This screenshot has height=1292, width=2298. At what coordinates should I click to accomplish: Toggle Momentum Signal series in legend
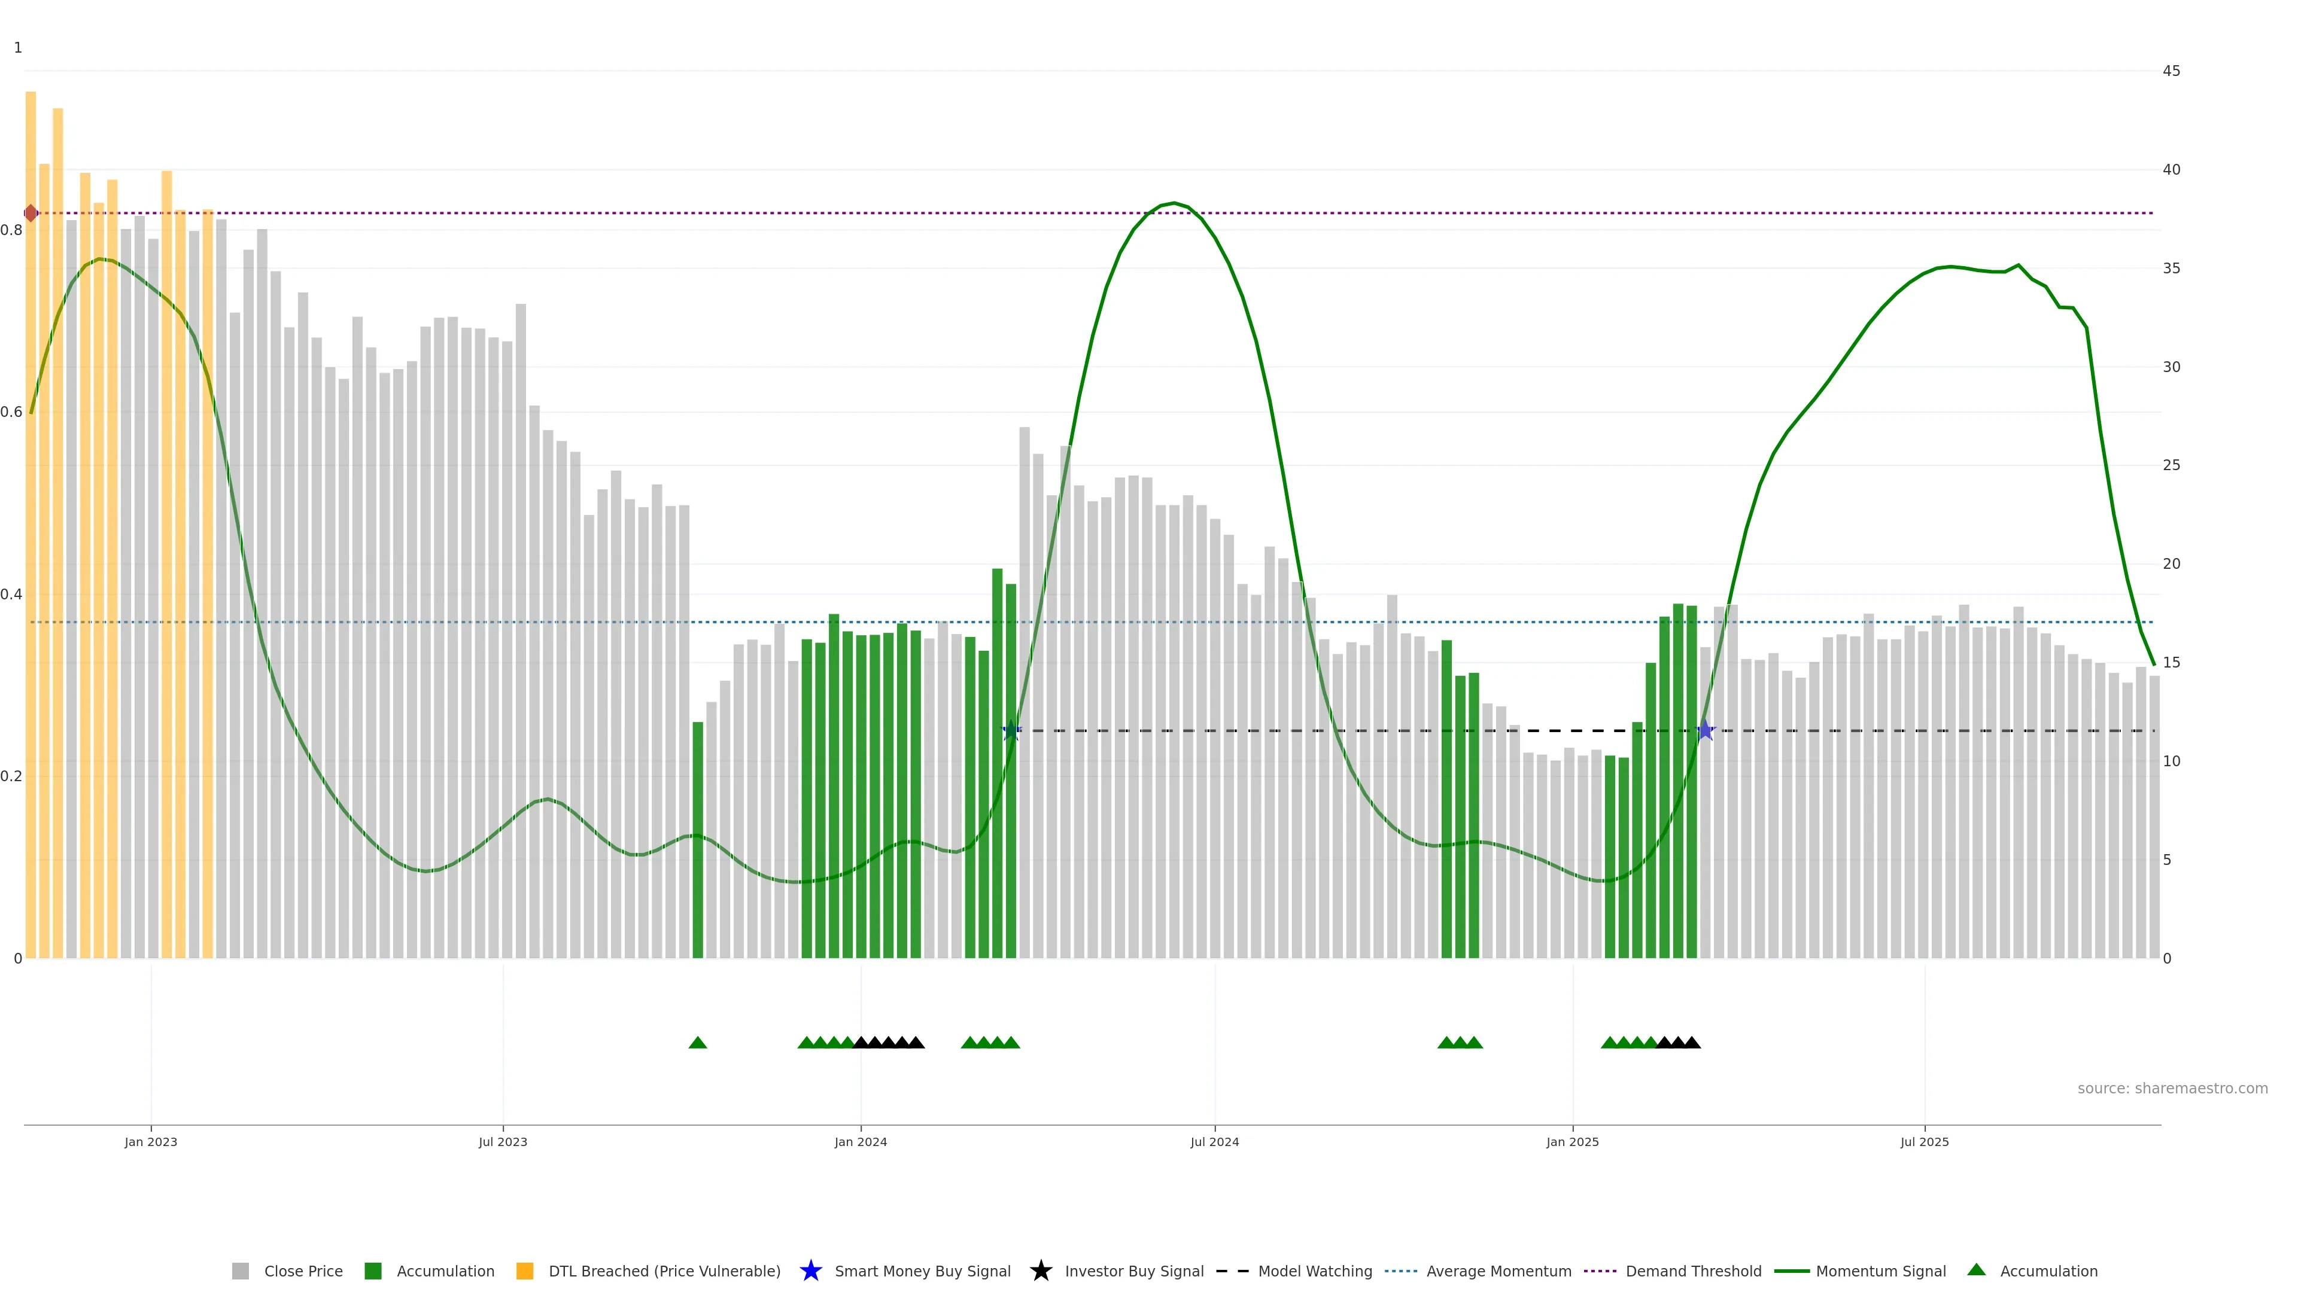coord(1880,1270)
